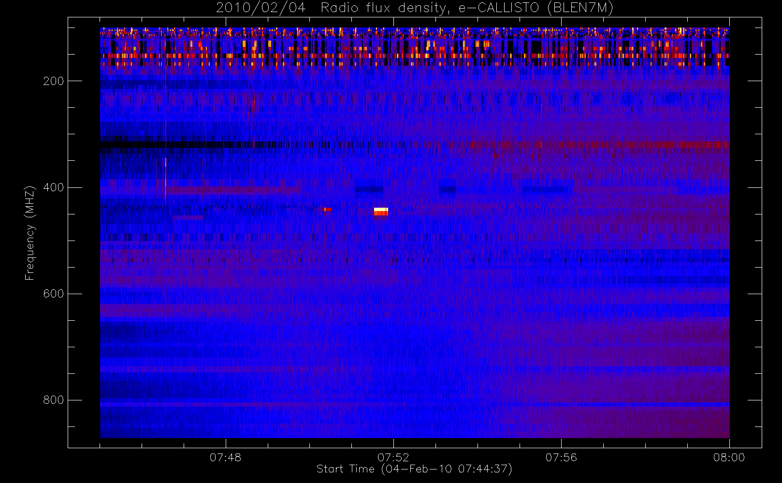Click the 'Start Time (04-Feb-10 07:44:37)' label
The height and width of the screenshot is (483, 782).
[414, 469]
